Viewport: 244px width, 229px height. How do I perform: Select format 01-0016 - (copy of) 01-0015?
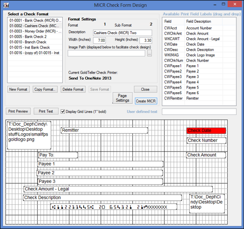pyautogui.click(x=35, y=53)
